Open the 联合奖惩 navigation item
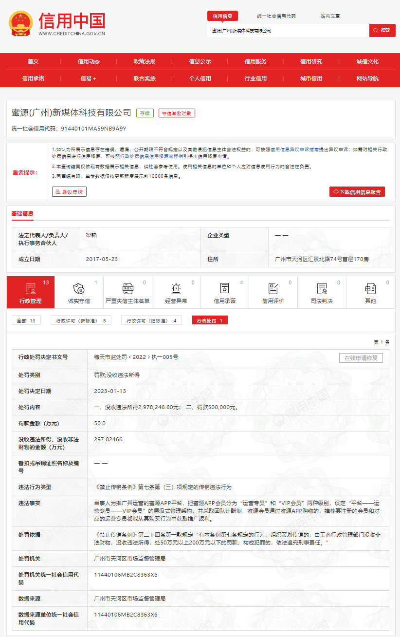The width and height of the screenshot is (400, 637). point(145,78)
